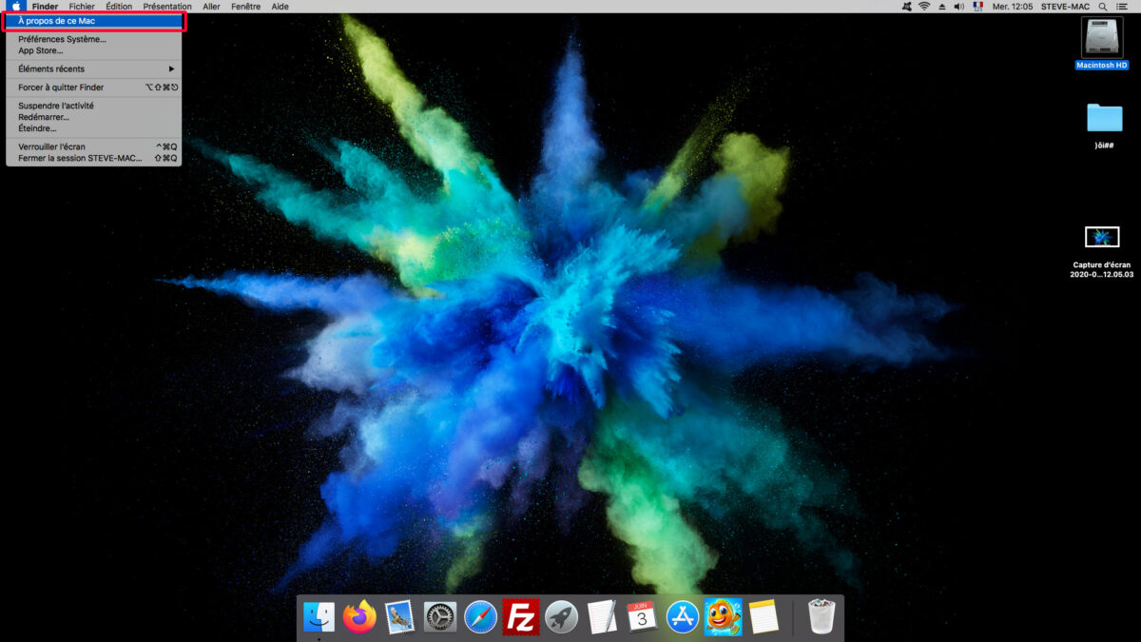Choose Préférences Système from Apple menu
Screen dimensions: 1141x642
63,39
